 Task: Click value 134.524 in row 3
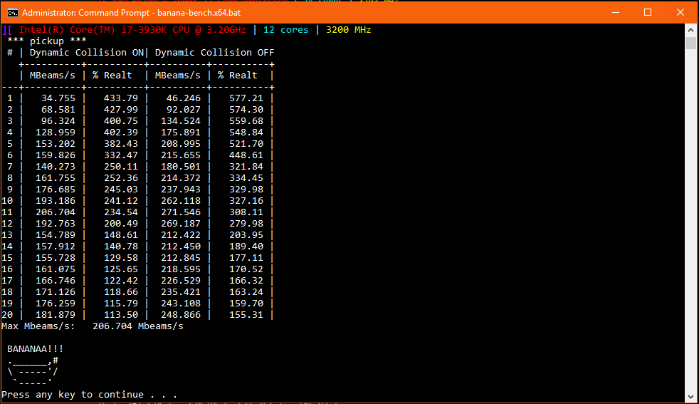click(181, 121)
